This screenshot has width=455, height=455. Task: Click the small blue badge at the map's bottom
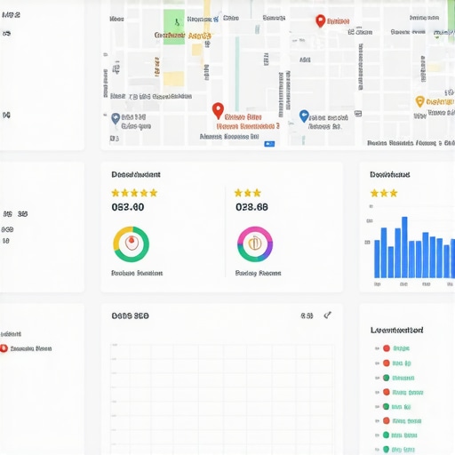point(269,144)
